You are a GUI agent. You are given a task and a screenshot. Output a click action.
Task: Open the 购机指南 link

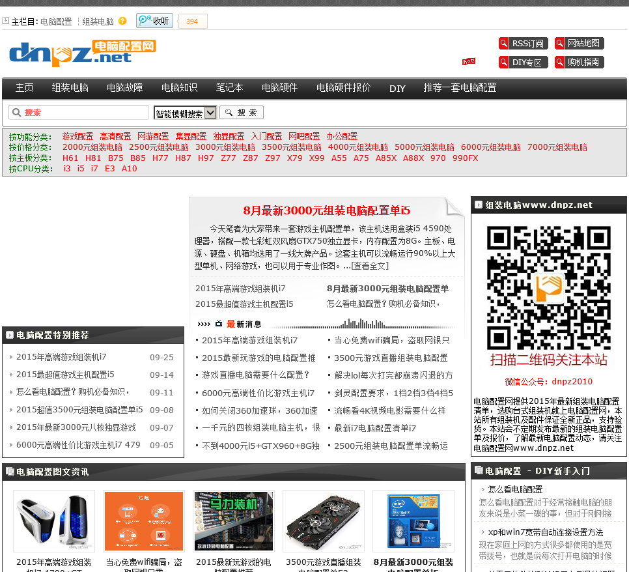click(x=583, y=63)
